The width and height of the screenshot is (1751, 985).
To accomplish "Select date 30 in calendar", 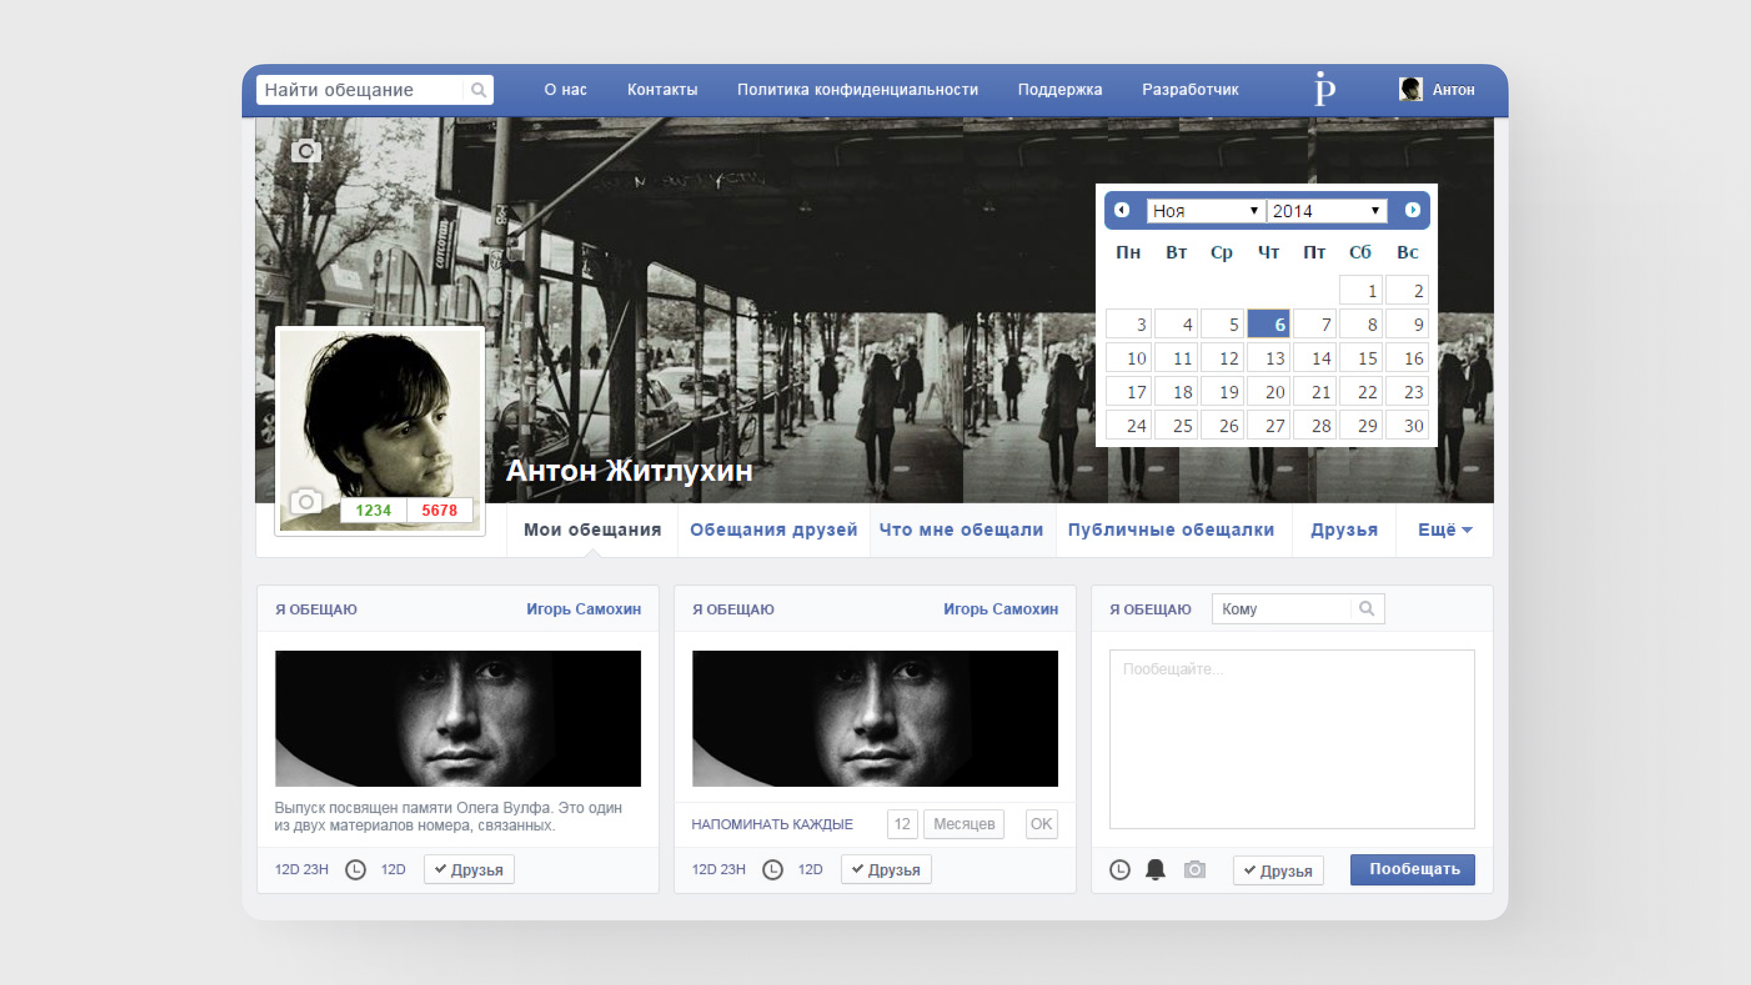I will click(1407, 425).
